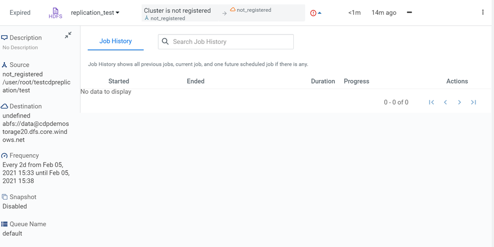Screen dimensions: 494x247
Task: Expand the blue error details arrow
Action: [x=319, y=13]
